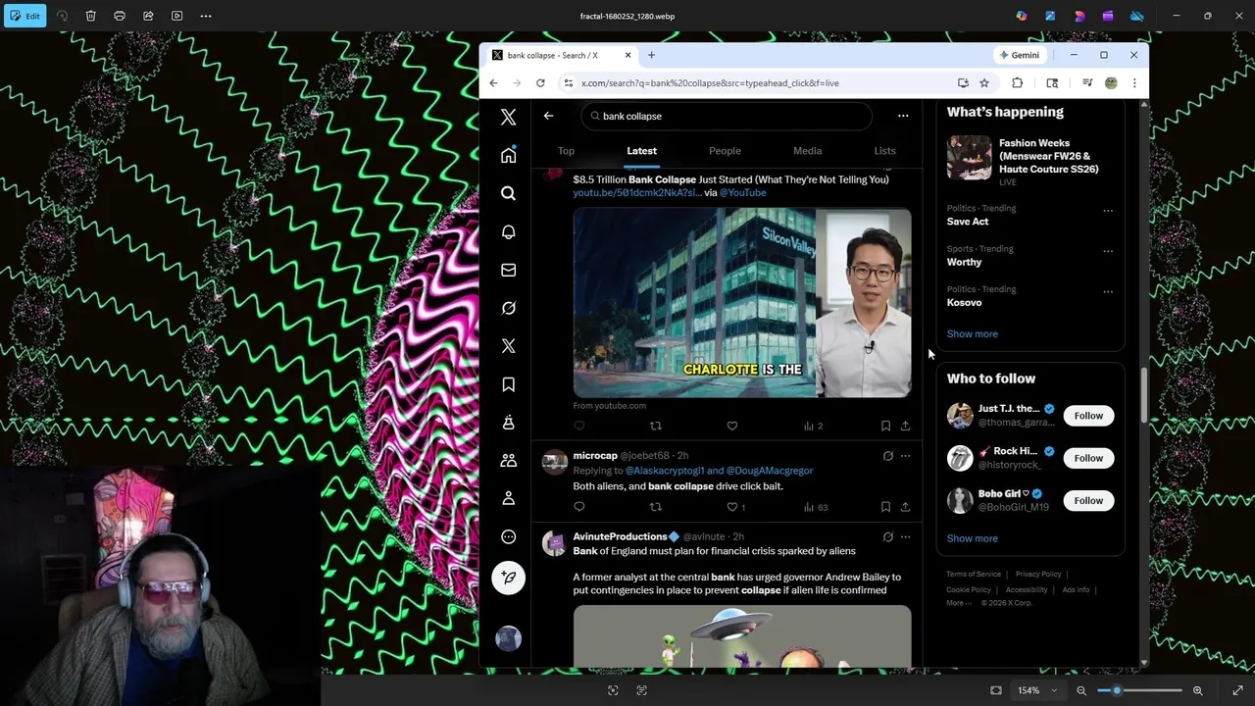Bookmark this page with Chrome star

click(983, 83)
